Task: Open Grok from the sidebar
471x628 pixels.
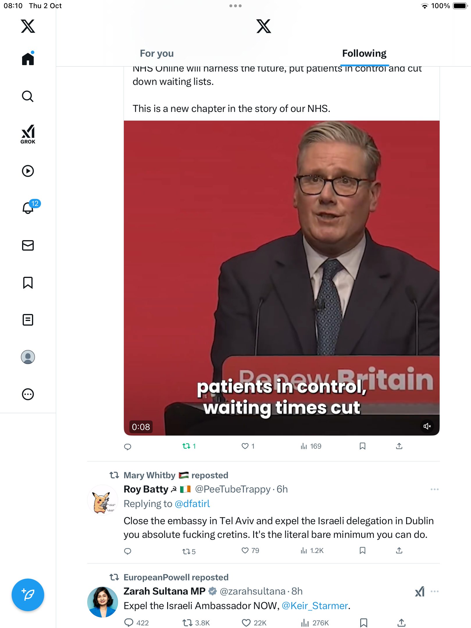Action: point(28,134)
